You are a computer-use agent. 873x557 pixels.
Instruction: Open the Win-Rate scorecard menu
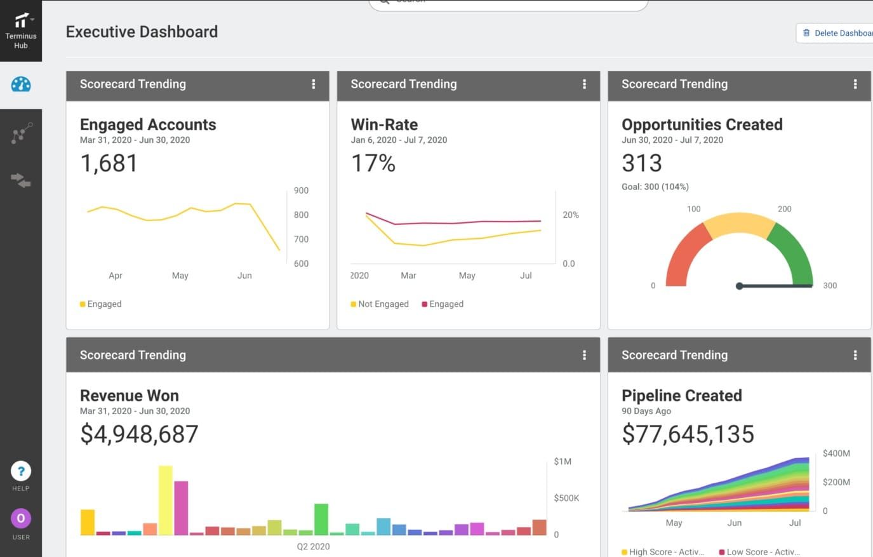(x=585, y=84)
